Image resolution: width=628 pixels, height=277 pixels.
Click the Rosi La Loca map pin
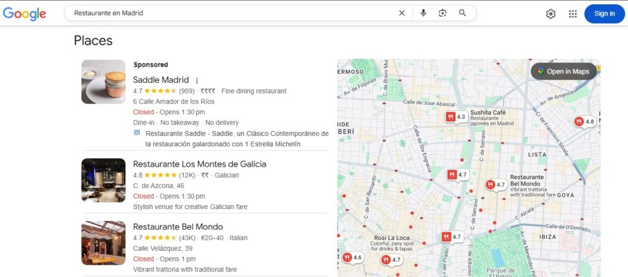pos(451,237)
